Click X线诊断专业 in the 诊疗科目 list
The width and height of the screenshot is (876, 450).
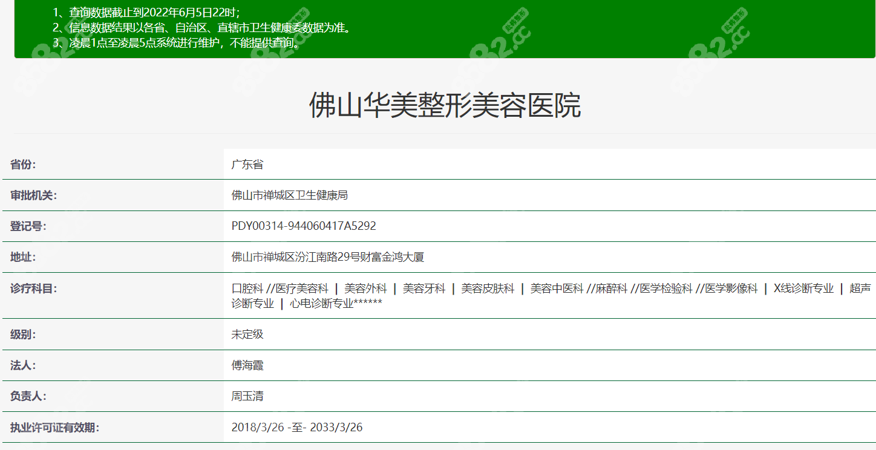tap(803, 289)
